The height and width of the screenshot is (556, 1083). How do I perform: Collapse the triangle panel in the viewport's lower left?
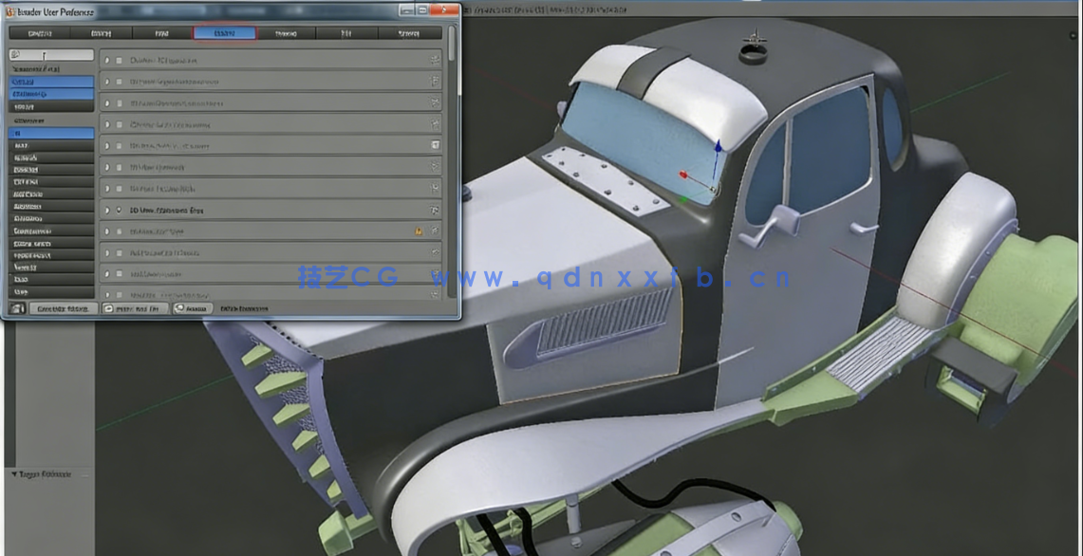13,473
